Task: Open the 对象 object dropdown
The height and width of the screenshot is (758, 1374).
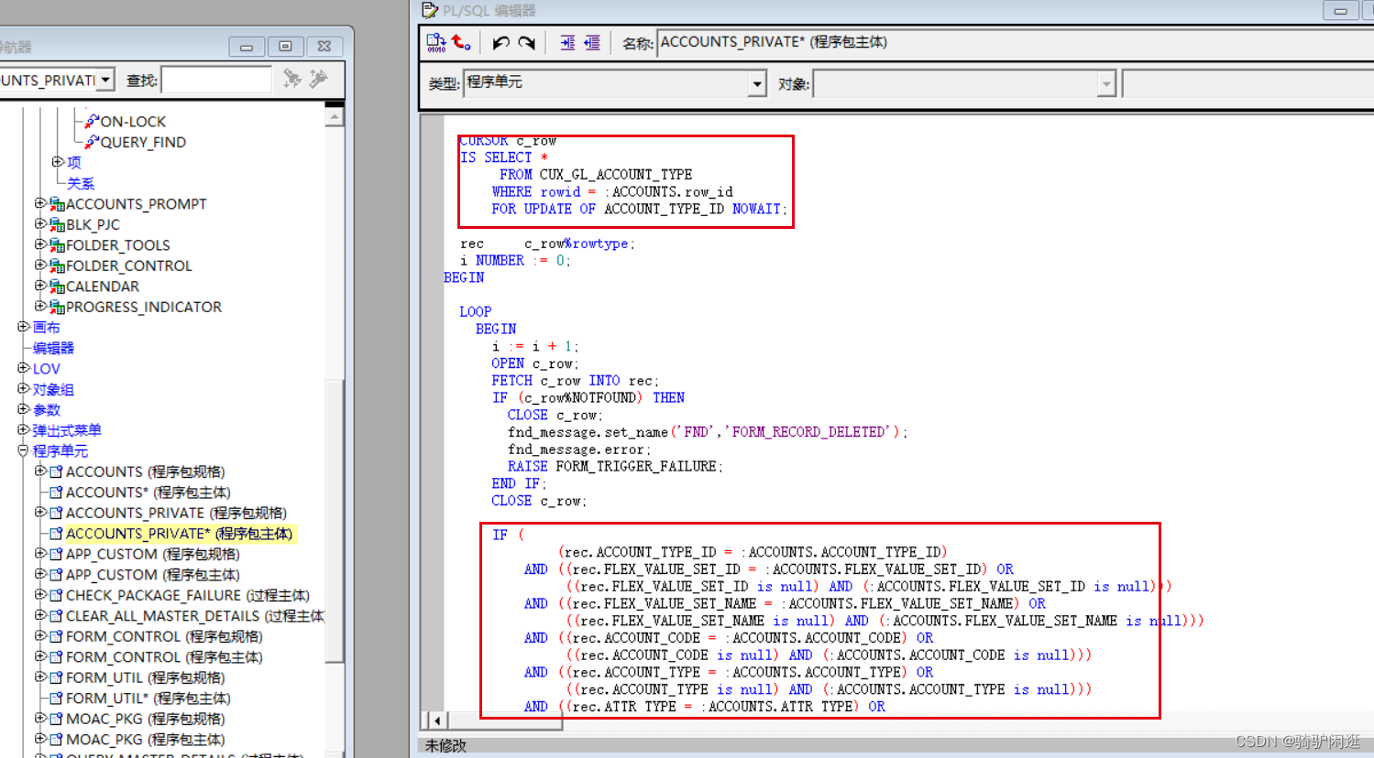Action: coord(1106,83)
